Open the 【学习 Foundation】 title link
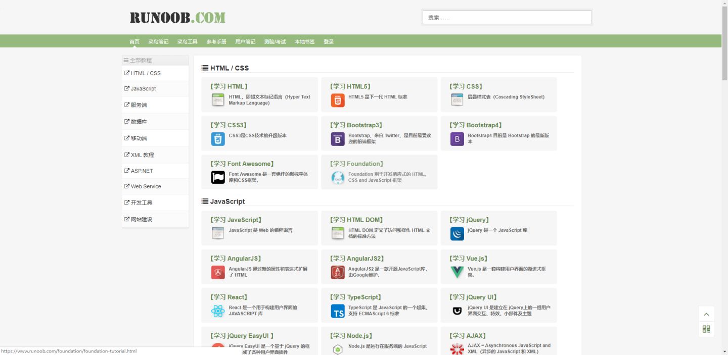728x355 pixels. click(357, 164)
